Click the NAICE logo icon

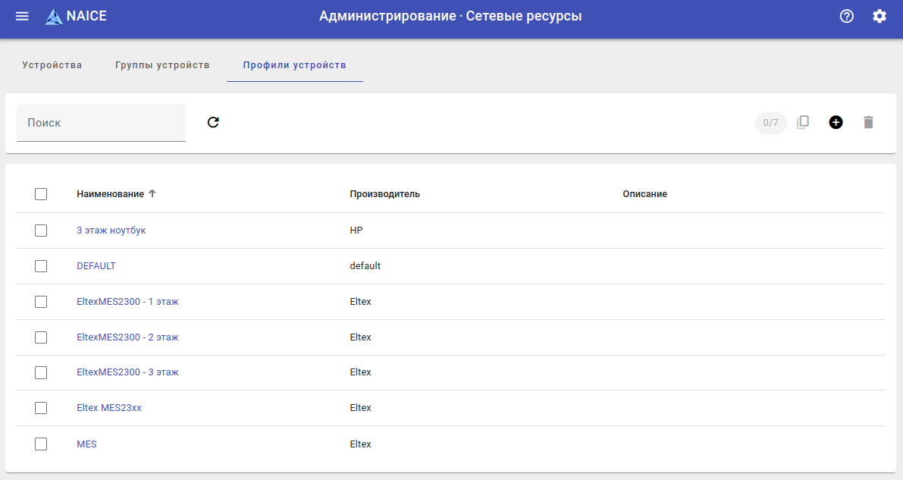pyautogui.click(x=54, y=17)
